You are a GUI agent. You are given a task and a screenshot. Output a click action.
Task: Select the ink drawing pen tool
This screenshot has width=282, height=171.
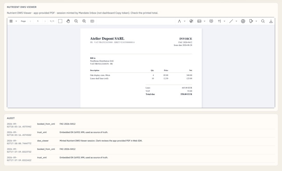pos(179,21)
